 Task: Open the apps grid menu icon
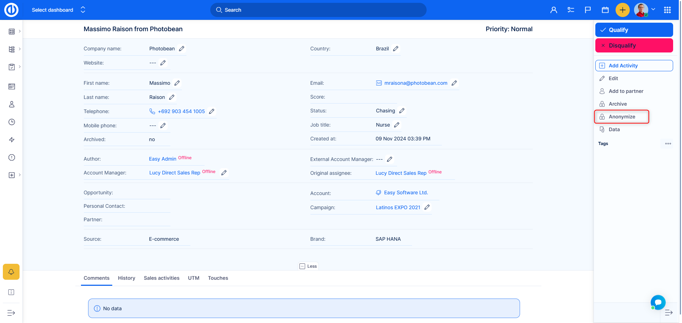(667, 10)
